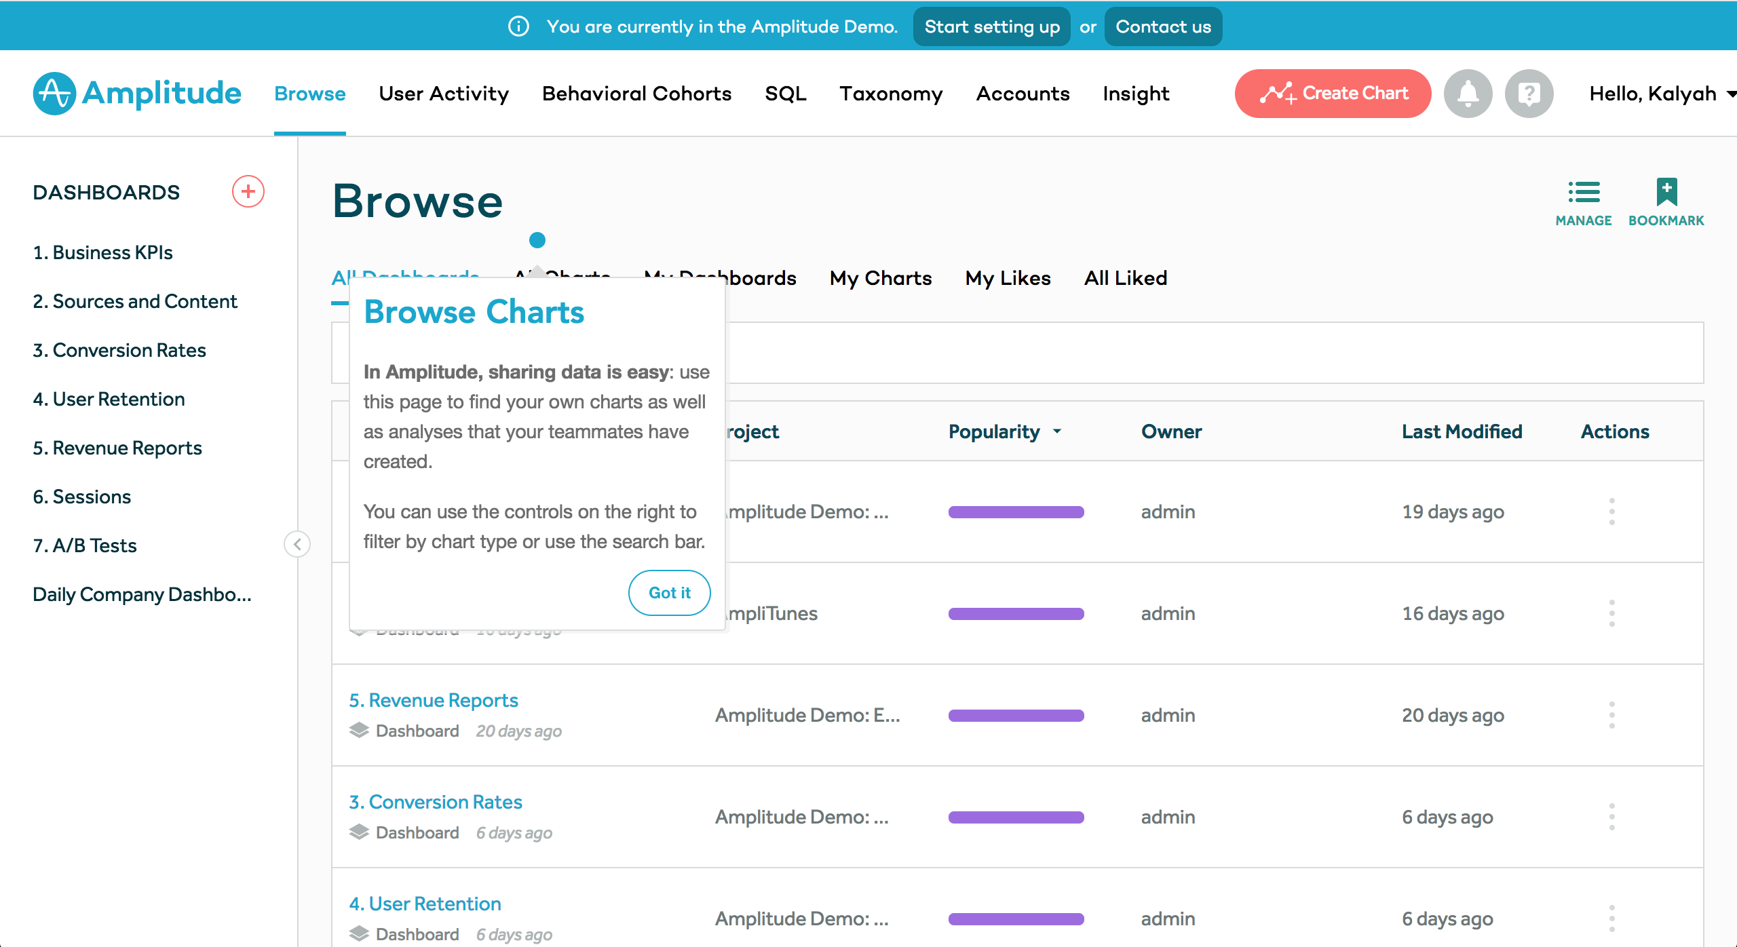Open the SQL section
Screen dimensions: 1737x947
pos(786,94)
